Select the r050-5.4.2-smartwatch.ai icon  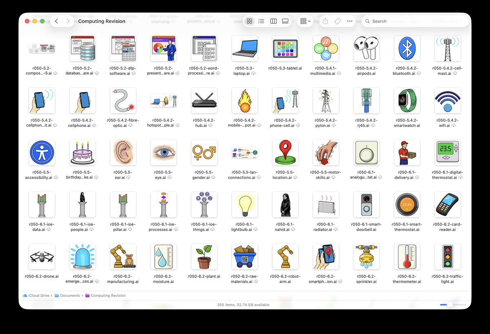tap(407, 101)
